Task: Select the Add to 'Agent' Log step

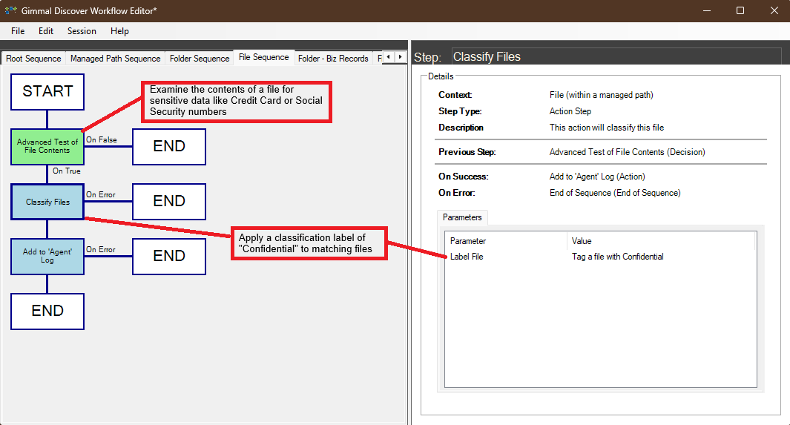Action: tap(47, 256)
